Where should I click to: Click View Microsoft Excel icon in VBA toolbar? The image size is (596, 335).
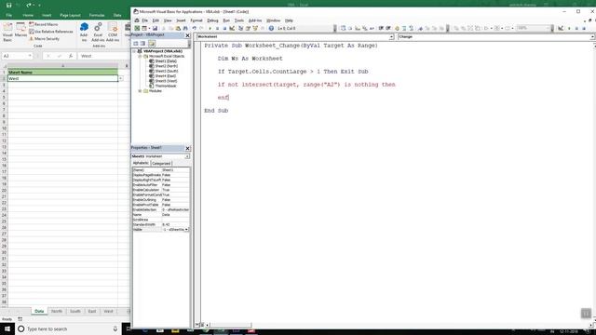(x=137, y=28)
